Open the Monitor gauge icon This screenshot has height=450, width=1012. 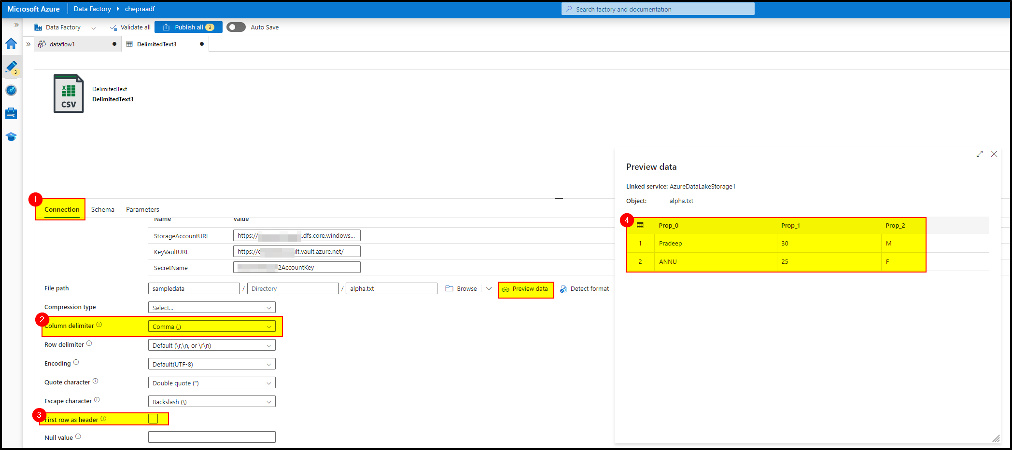pyautogui.click(x=11, y=90)
